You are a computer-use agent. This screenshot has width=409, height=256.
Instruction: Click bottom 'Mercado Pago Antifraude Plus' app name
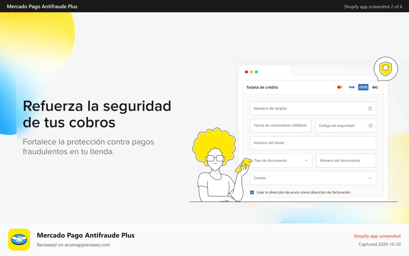coord(86,235)
